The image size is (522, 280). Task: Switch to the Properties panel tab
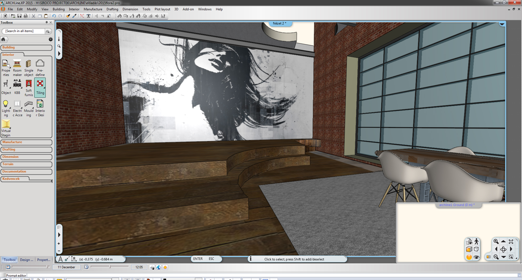44,260
